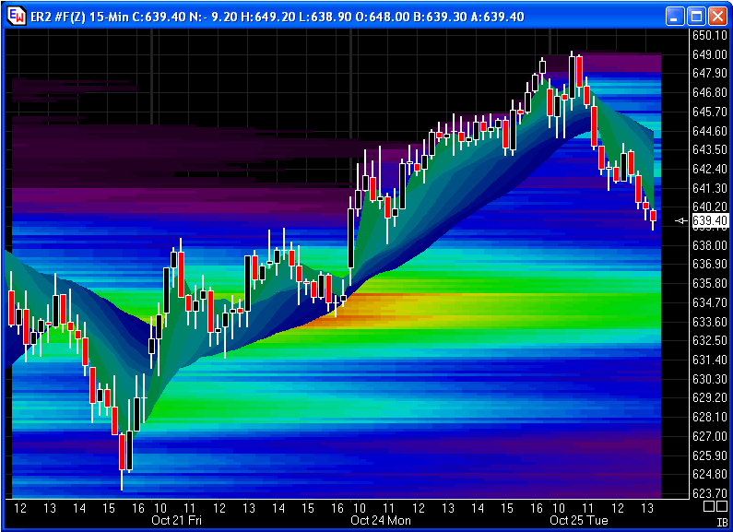
Task: Click the 630.30 price scale label
Action: [710, 379]
